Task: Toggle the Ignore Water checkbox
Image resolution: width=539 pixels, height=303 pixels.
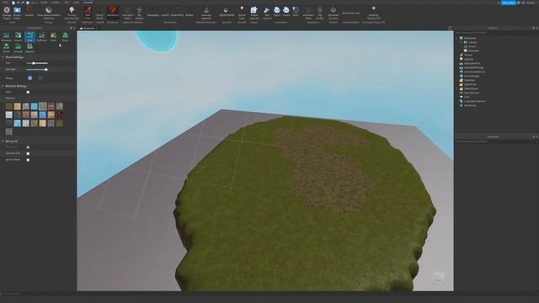Action: point(28,160)
